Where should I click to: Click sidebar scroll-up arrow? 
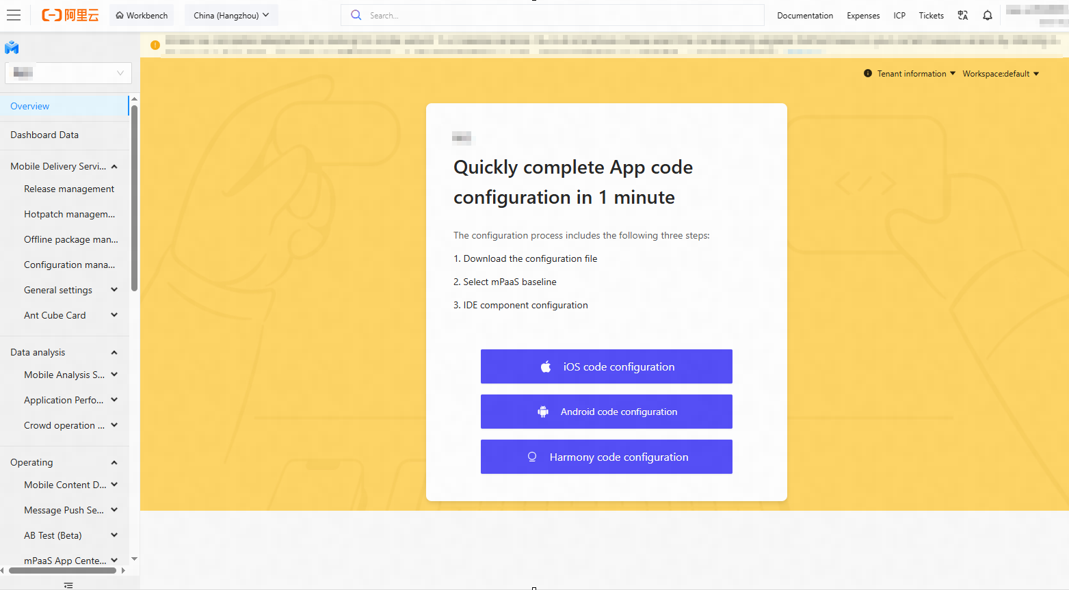point(134,99)
